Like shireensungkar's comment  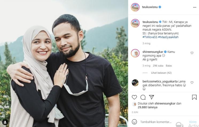pos(192,53)
